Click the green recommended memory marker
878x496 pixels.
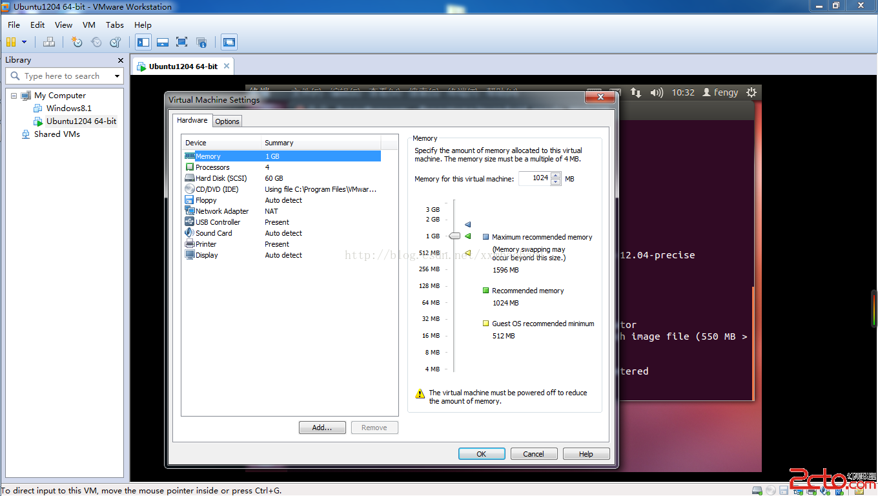tap(468, 236)
